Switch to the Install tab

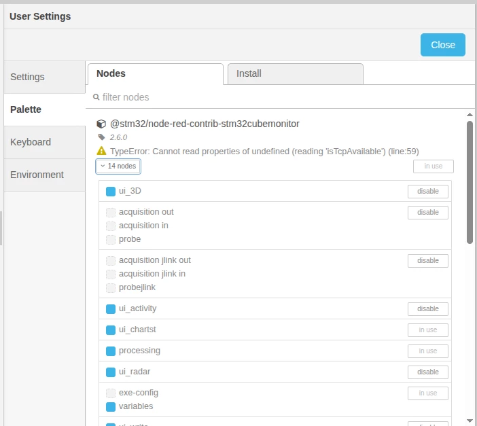[x=296, y=73]
